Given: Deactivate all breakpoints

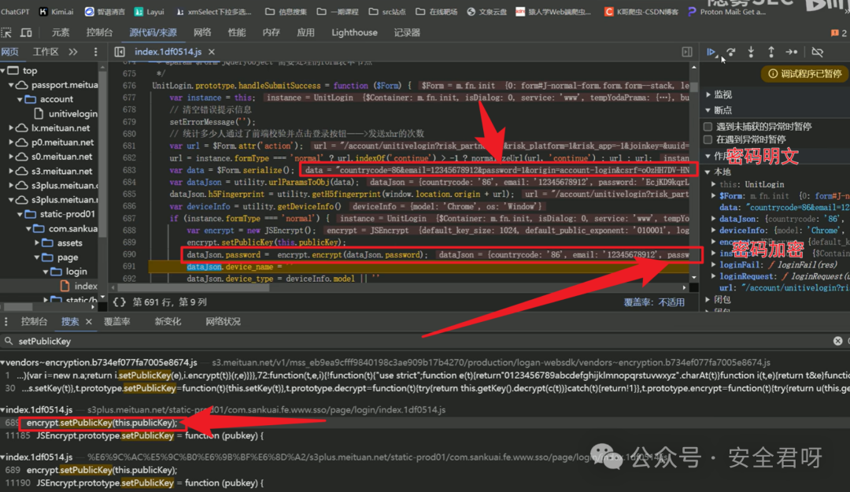Looking at the screenshot, I should click(x=817, y=52).
